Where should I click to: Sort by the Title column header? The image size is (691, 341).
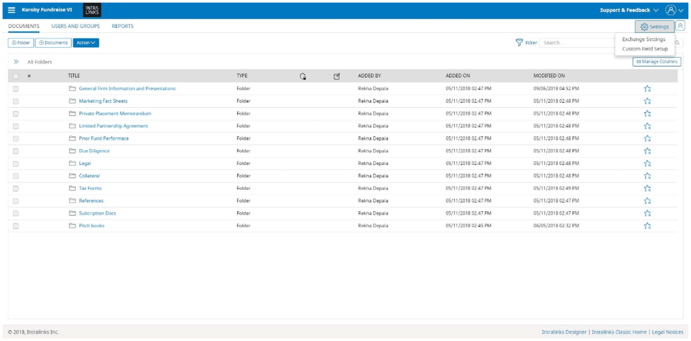tap(74, 76)
